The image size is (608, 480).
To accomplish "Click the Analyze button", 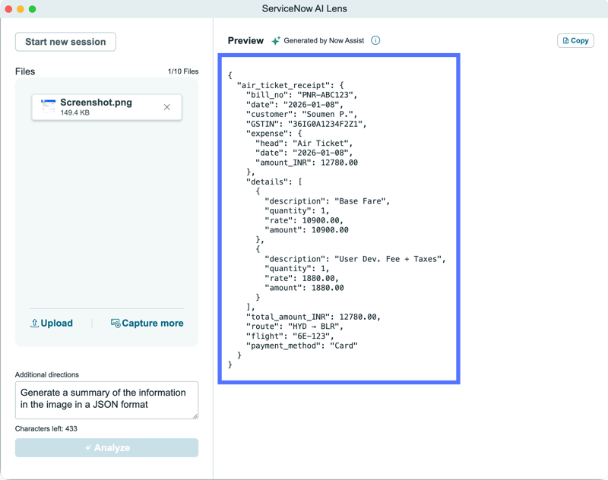I will 106,447.
